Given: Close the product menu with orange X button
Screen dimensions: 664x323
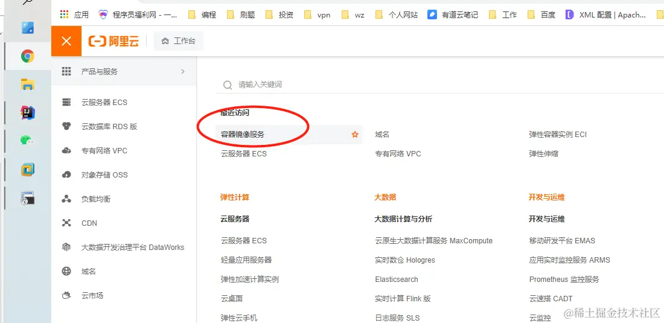Looking at the screenshot, I should pos(66,41).
